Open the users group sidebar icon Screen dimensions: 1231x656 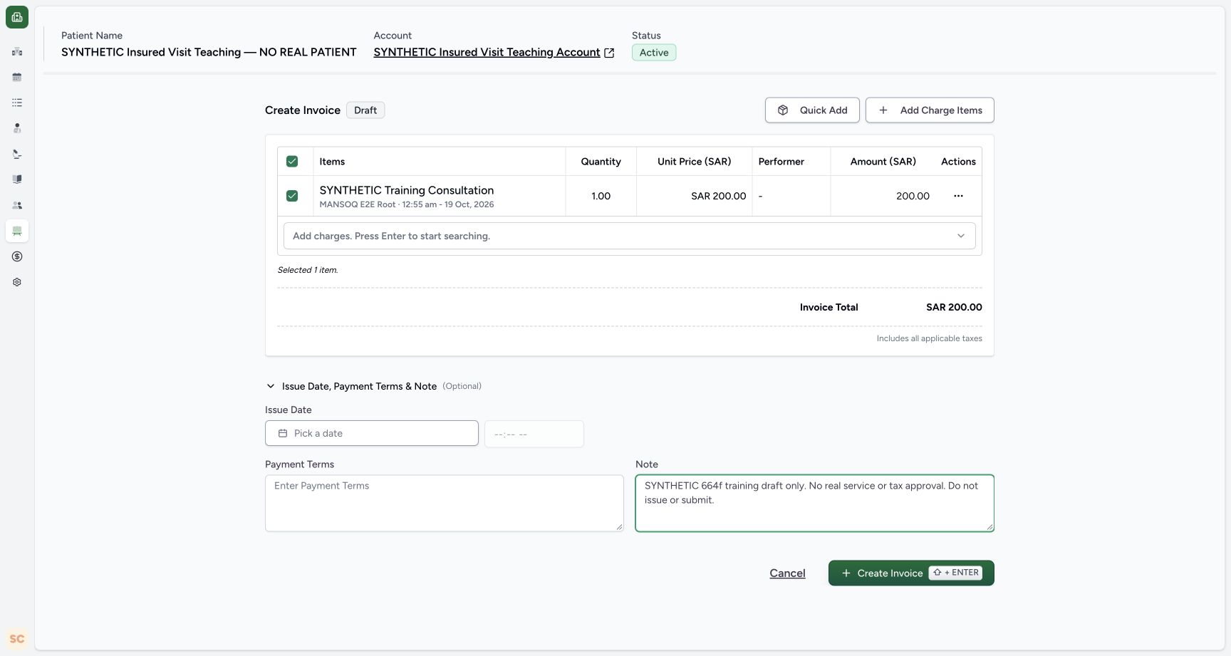click(17, 205)
